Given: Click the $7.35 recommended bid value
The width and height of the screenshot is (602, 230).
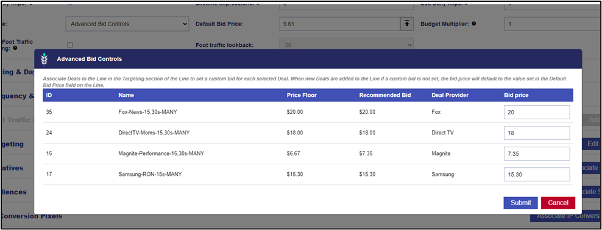Looking at the screenshot, I should [366, 154].
